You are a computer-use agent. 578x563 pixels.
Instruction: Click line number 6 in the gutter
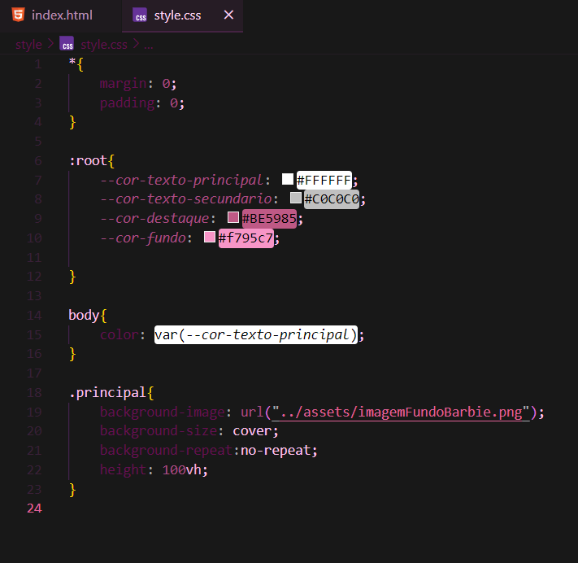(38, 161)
